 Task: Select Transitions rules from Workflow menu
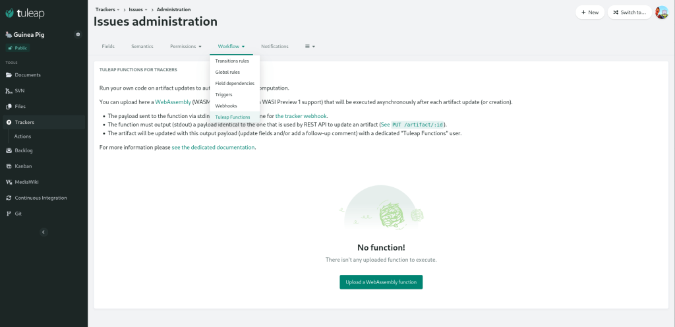tap(235, 61)
